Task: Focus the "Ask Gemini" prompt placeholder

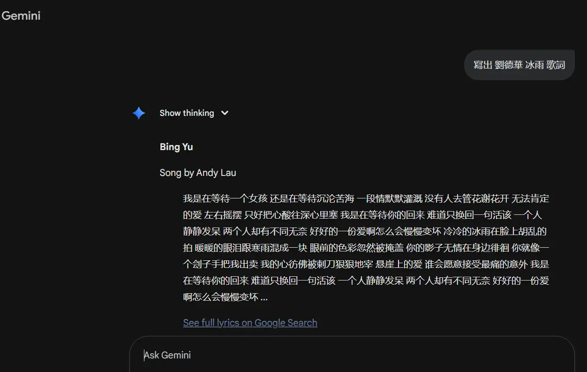Action: click(167, 355)
